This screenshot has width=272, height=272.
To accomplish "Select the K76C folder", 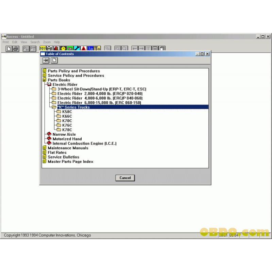I will pyautogui.click(x=67, y=125).
